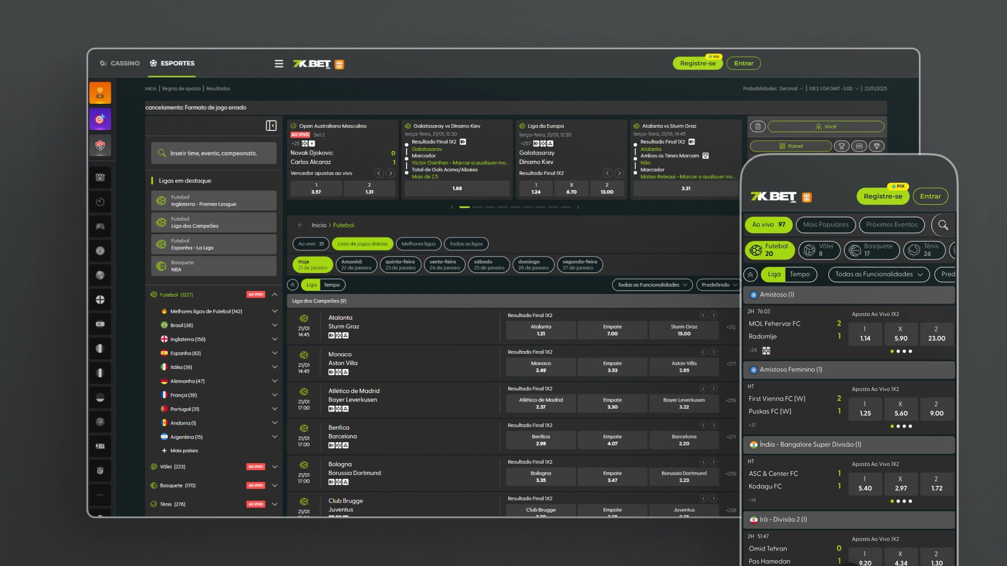Click the diamond icon next to Painel
The width and height of the screenshot is (1007, 566).
(x=877, y=146)
